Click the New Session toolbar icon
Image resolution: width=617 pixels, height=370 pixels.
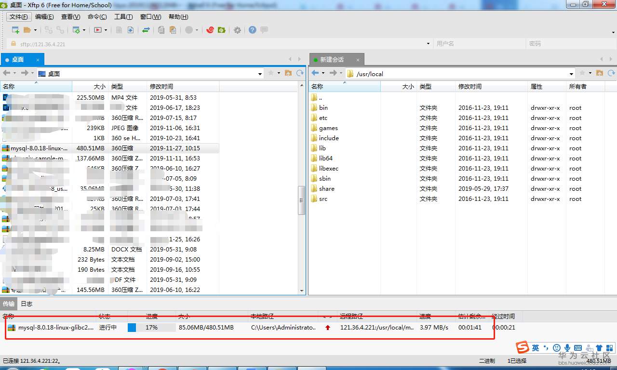(15, 30)
